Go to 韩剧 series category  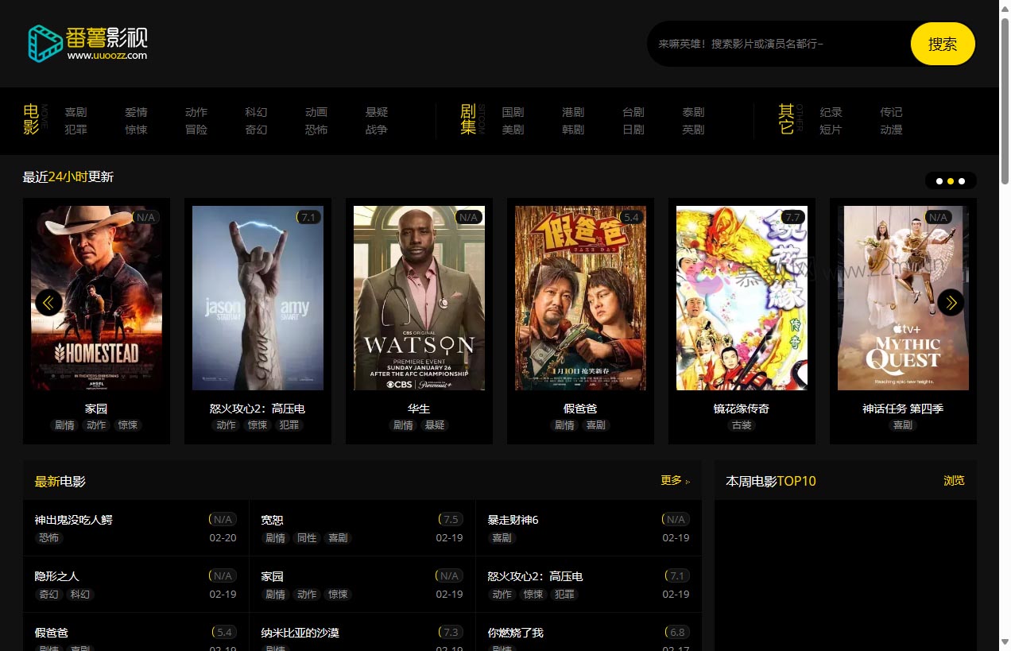pyautogui.click(x=572, y=130)
